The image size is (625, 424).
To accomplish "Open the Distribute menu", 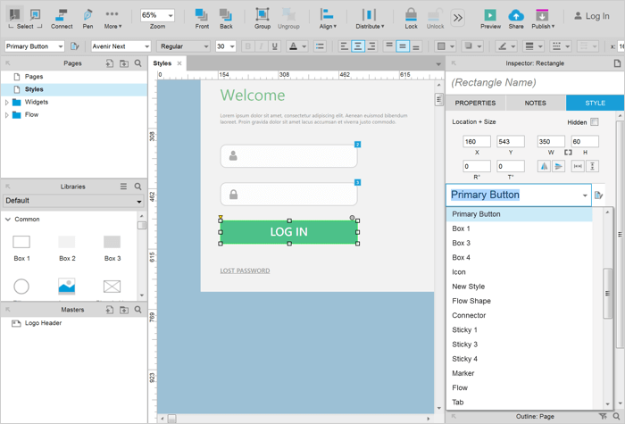I will click(370, 19).
